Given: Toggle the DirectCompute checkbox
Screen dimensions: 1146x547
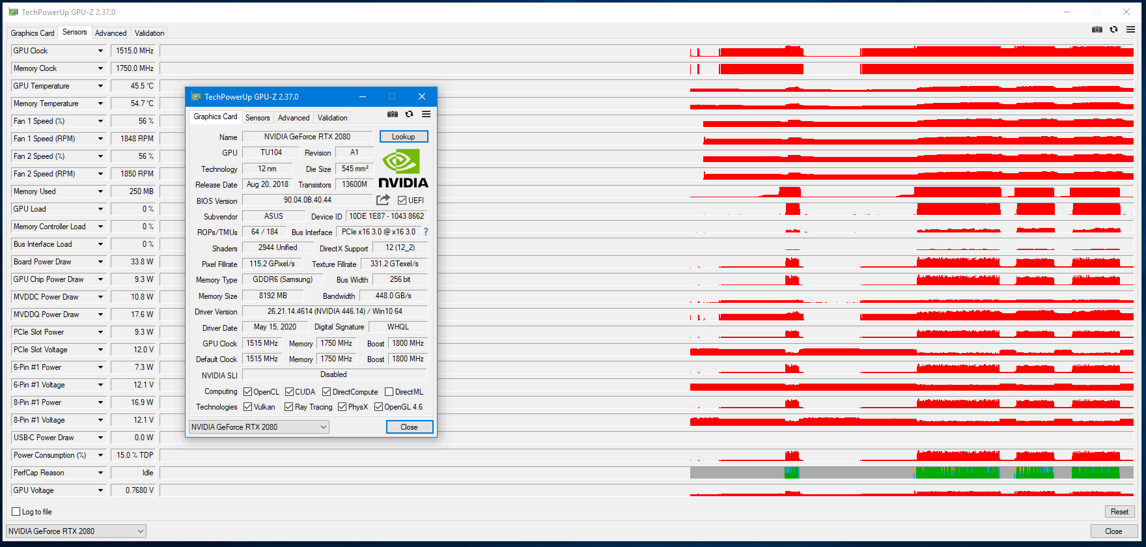Looking at the screenshot, I should [327, 392].
